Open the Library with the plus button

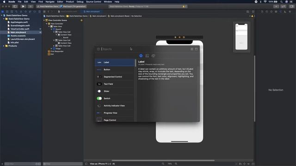[x=276, y=6]
